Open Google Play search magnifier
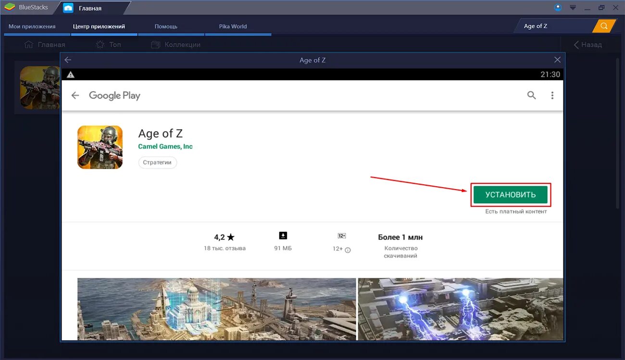 531,95
